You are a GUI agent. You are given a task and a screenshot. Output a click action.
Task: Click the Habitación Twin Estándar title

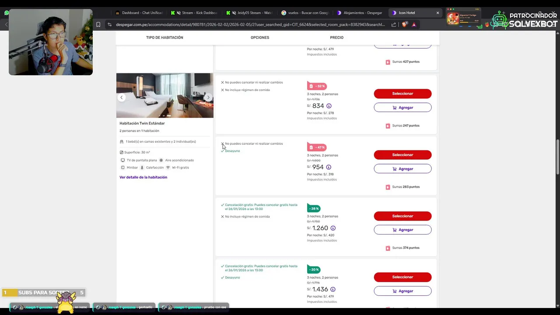coord(142,123)
